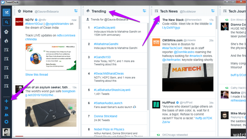Screen dimensions: 247x139
Task: Click HuffPost verified badge
Action: pos(177,102)
